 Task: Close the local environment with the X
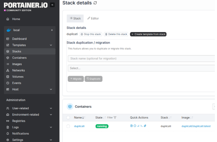point(52,30)
